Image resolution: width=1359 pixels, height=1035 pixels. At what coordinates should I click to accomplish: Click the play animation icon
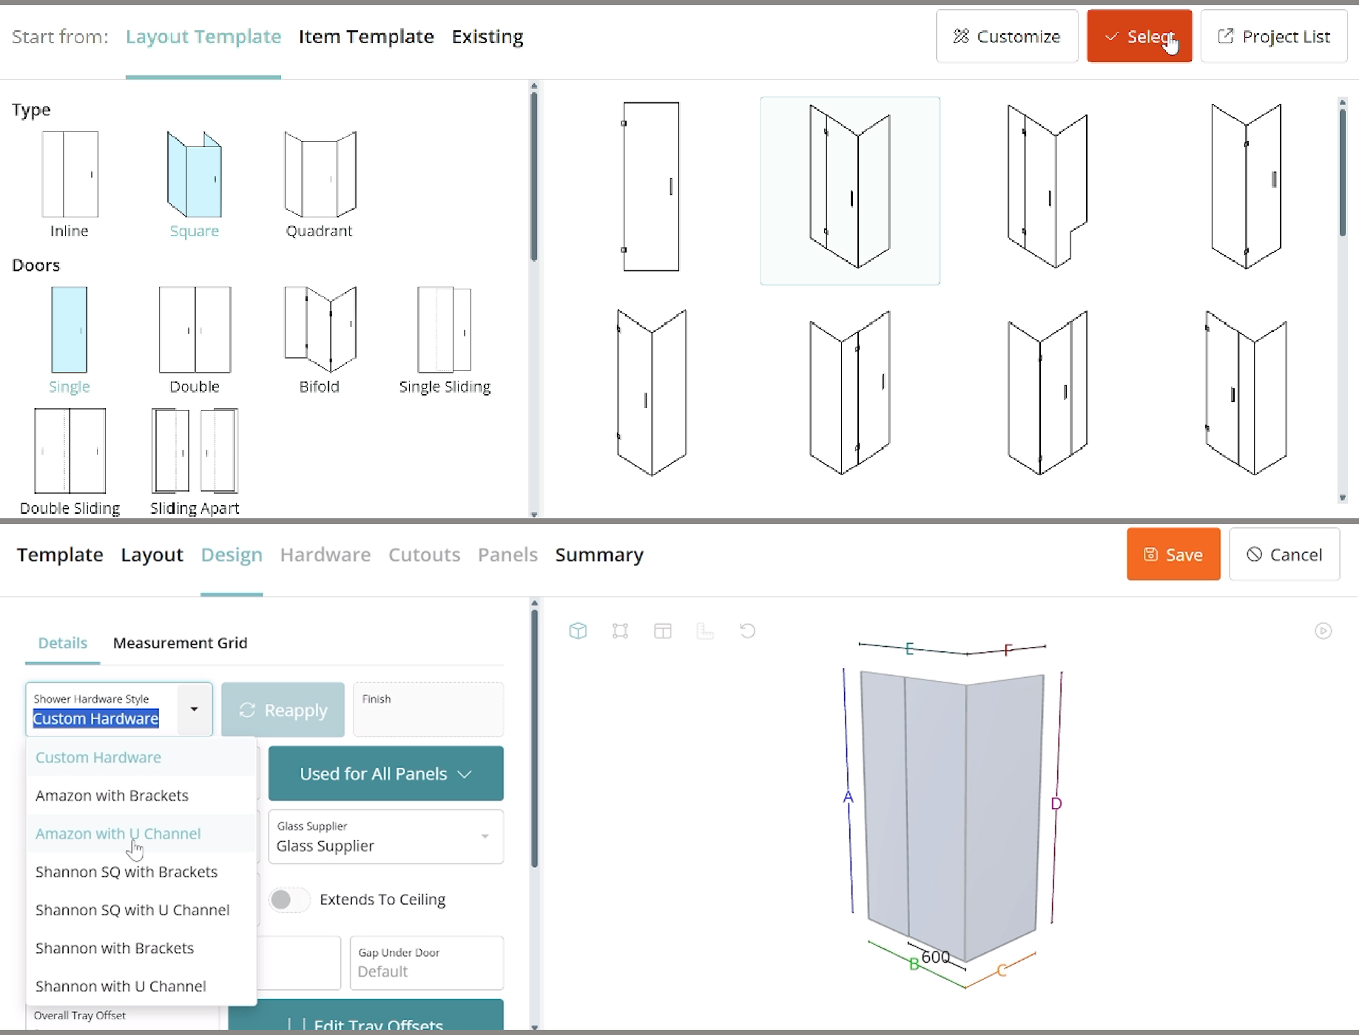coord(1323,631)
